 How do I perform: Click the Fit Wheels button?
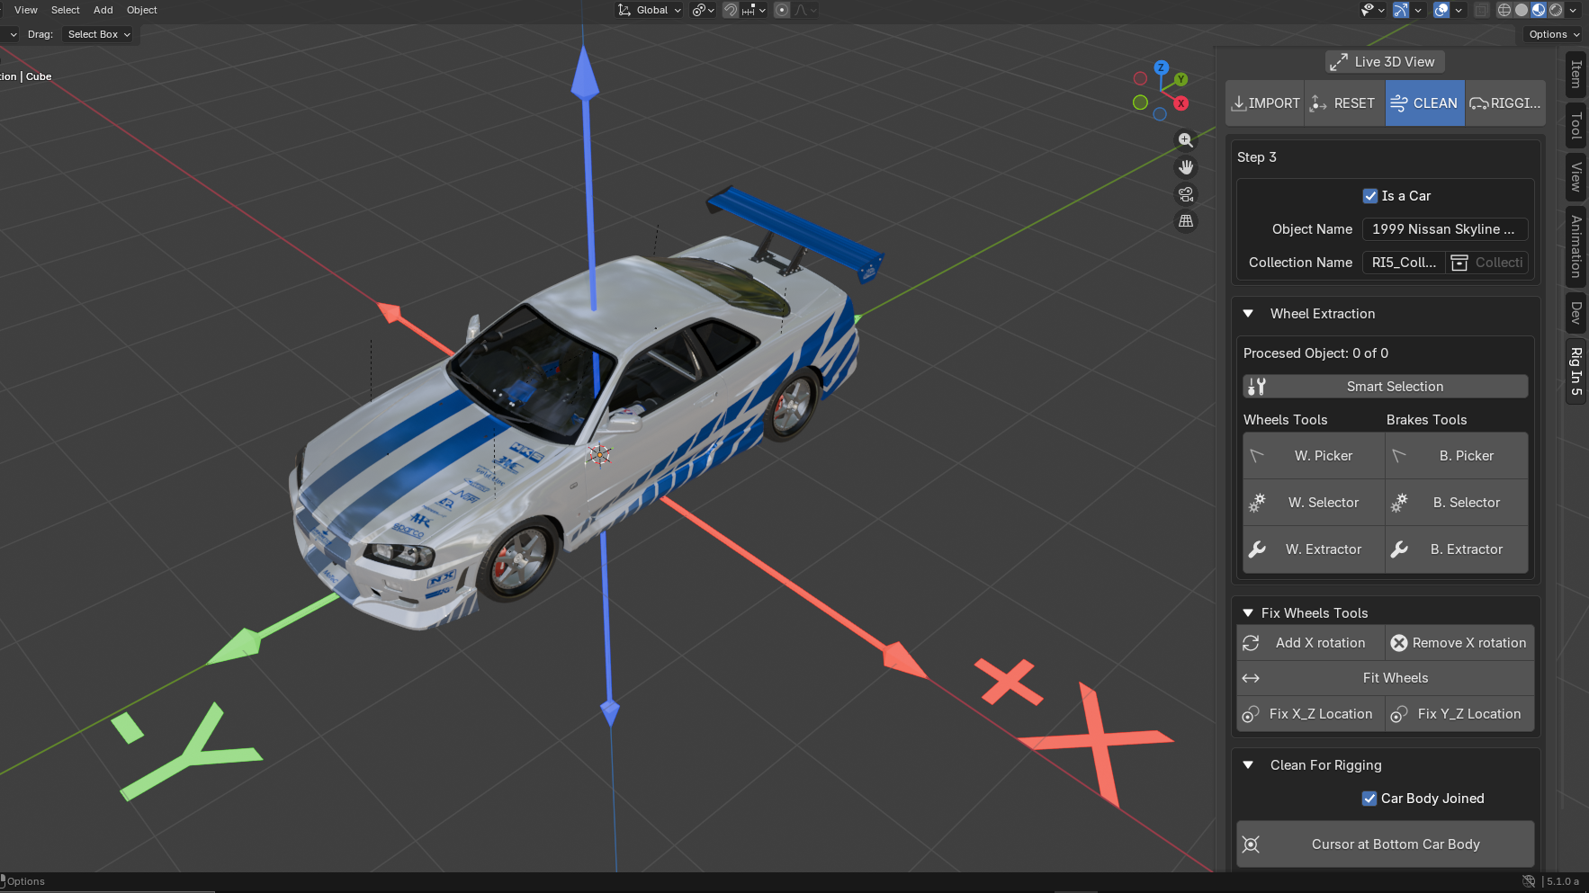[1386, 678]
